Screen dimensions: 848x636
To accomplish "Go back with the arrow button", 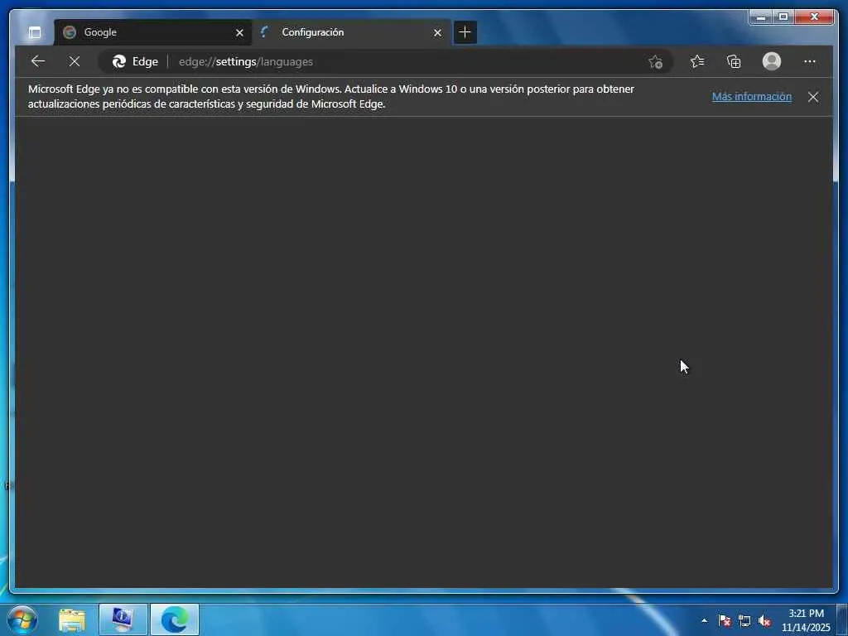I will pos(38,61).
